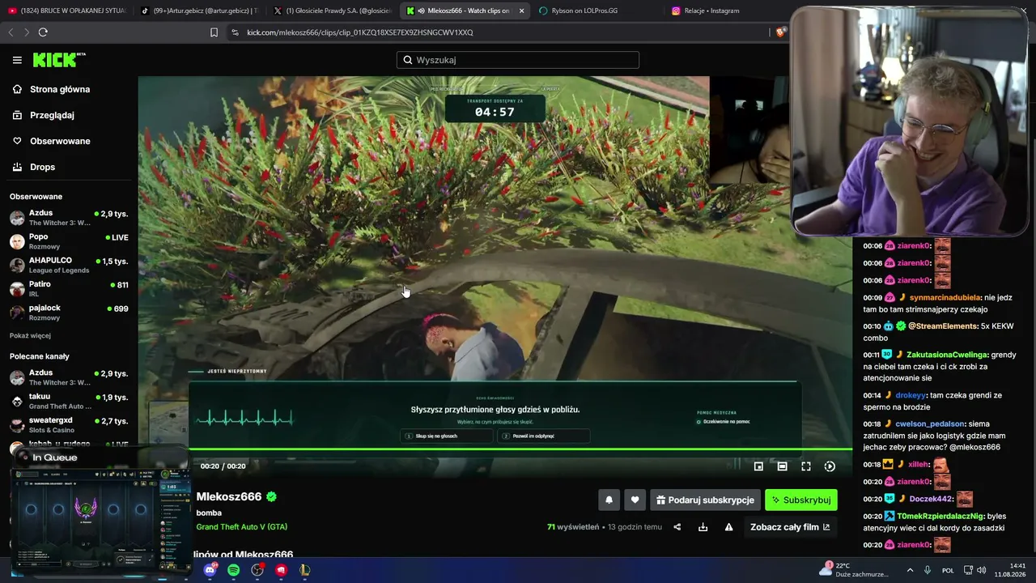Image resolution: width=1036 pixels, height=583 pixels.
Task: Enter fullscreen mode on the video player
Action: click(806, 466)
